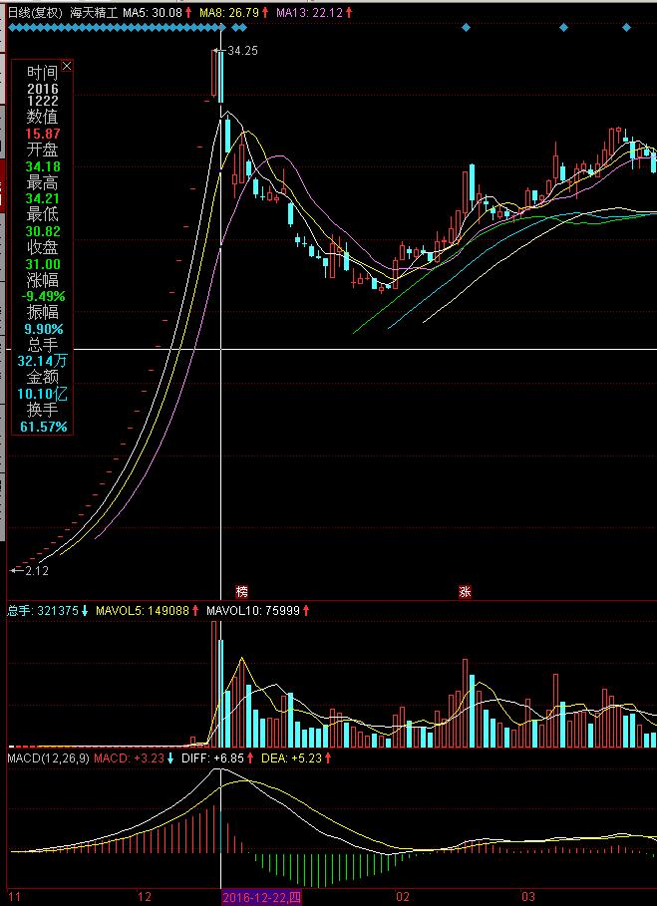Click the DEA: +5.23 value
The image size is (657, 906).
(x=290, y=758)
